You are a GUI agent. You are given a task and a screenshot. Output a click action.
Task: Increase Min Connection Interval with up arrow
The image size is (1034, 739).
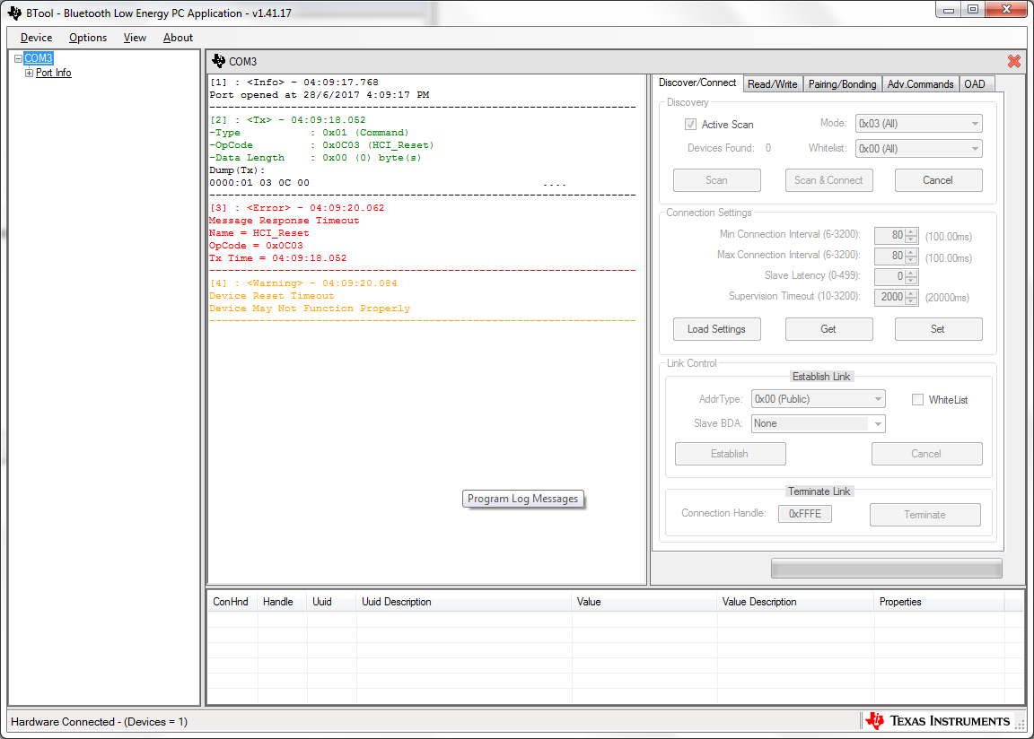[911, 231]
